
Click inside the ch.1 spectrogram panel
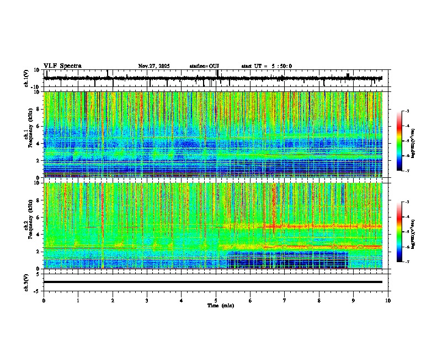click(213, 134)
